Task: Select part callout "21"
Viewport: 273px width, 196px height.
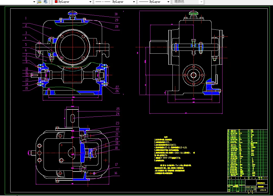Action: pyautogui.click(x=117, y=134)
